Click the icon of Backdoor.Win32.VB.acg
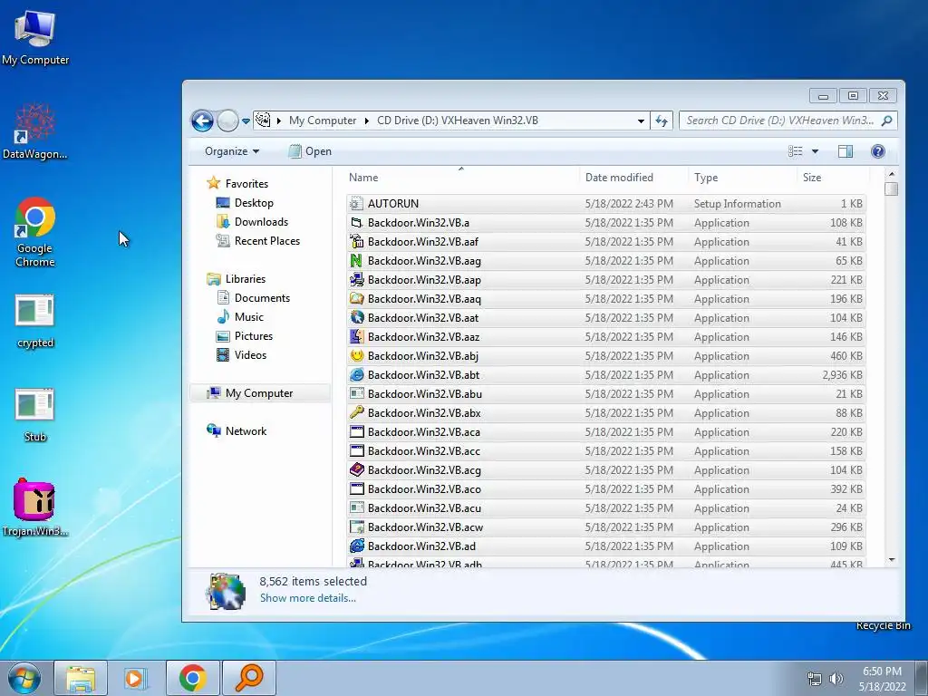This screenshot has height=696, width=928. pyautogui.click(x=355, y=470)
